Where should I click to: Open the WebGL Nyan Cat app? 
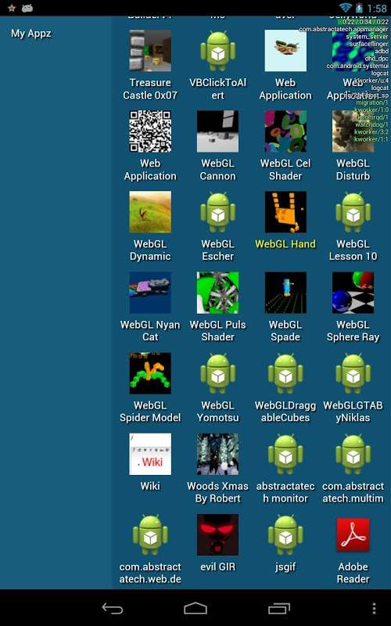[150, 293]
